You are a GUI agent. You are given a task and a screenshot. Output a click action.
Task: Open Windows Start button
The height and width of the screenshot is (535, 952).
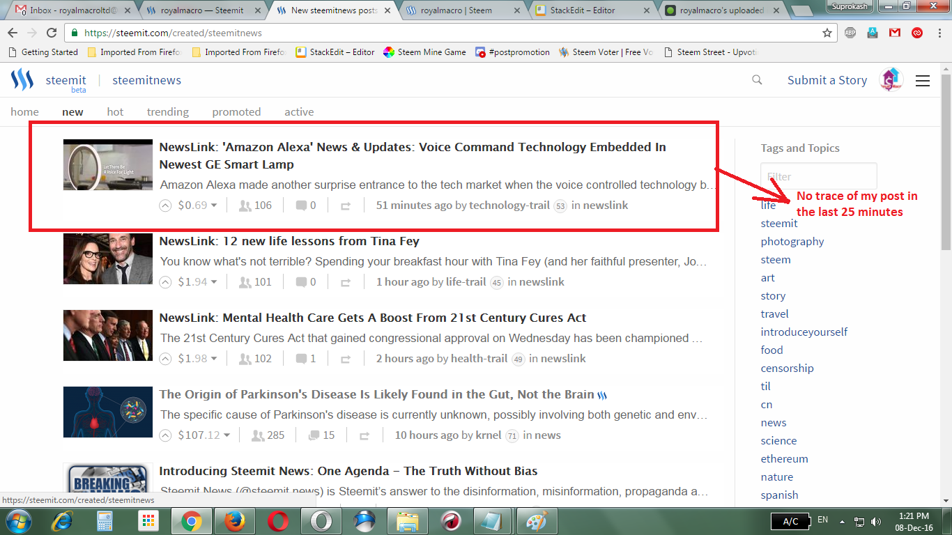(x=18, y=521)
